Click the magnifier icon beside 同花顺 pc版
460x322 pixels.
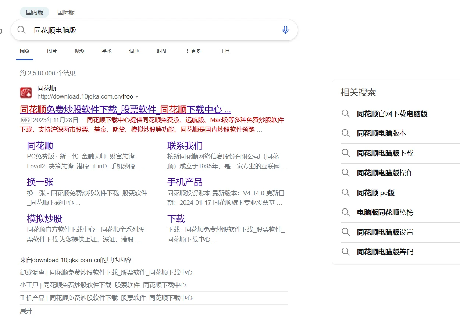point(346,193)
